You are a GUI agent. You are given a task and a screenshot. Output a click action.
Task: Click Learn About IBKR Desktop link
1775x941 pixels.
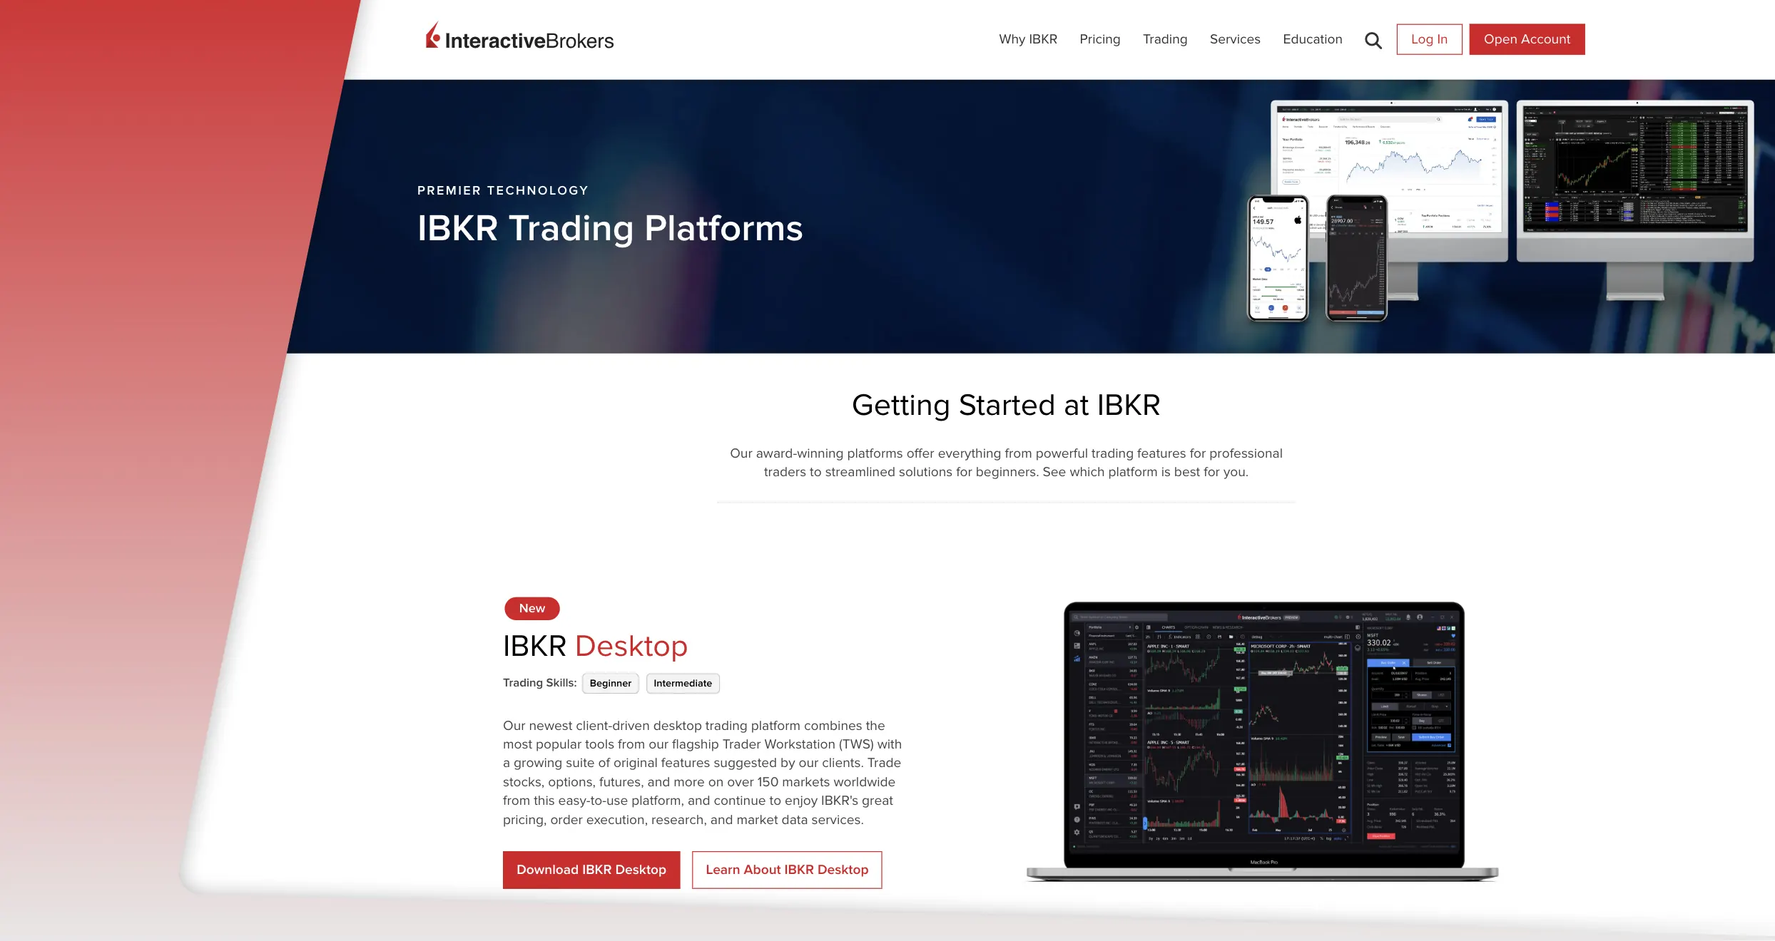[x=785, y=868]
